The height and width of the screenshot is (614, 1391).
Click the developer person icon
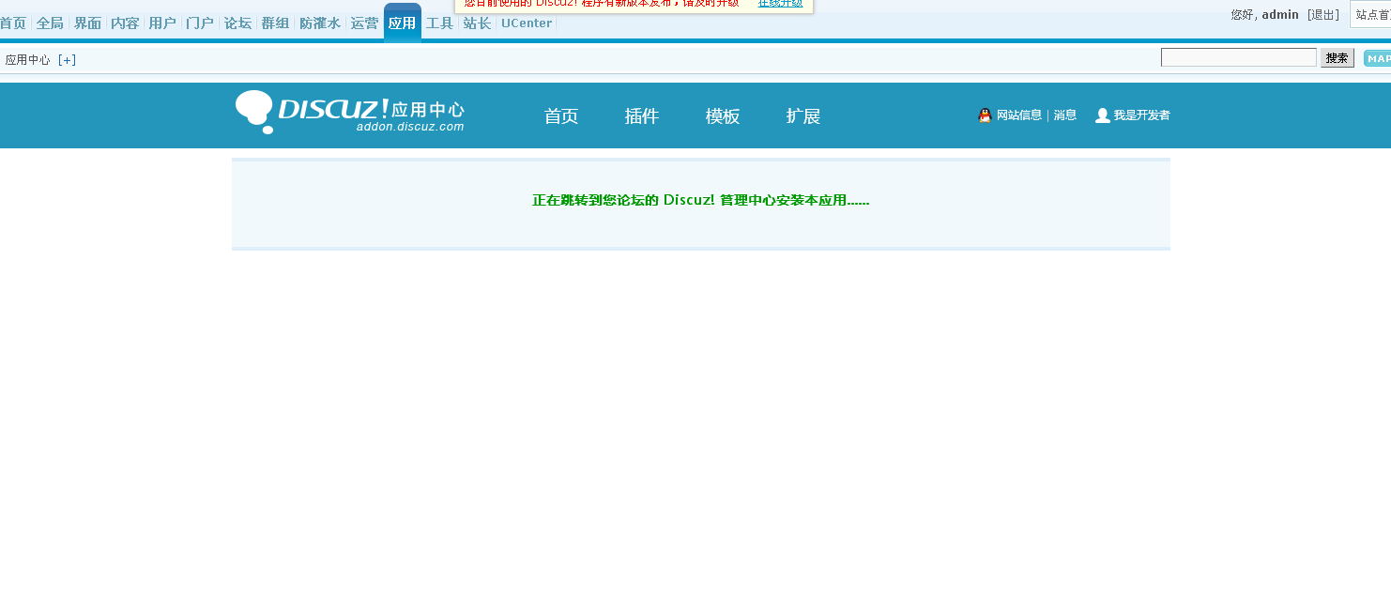pos(1103,115)
